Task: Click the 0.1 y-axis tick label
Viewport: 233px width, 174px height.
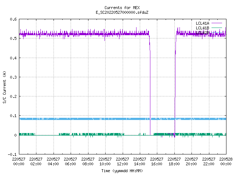Action: 13,116
